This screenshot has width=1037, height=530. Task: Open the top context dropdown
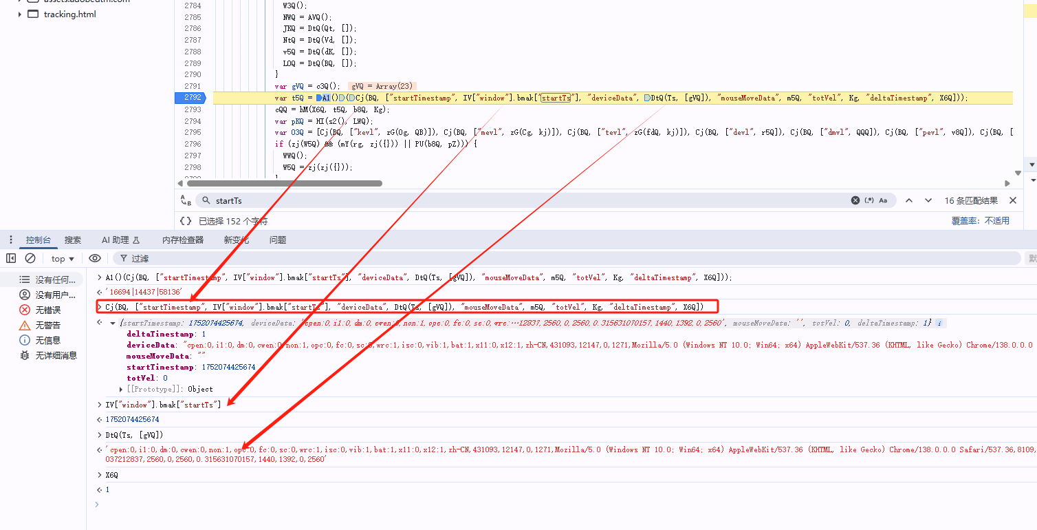pyautogui.click(x=63, y=259)
